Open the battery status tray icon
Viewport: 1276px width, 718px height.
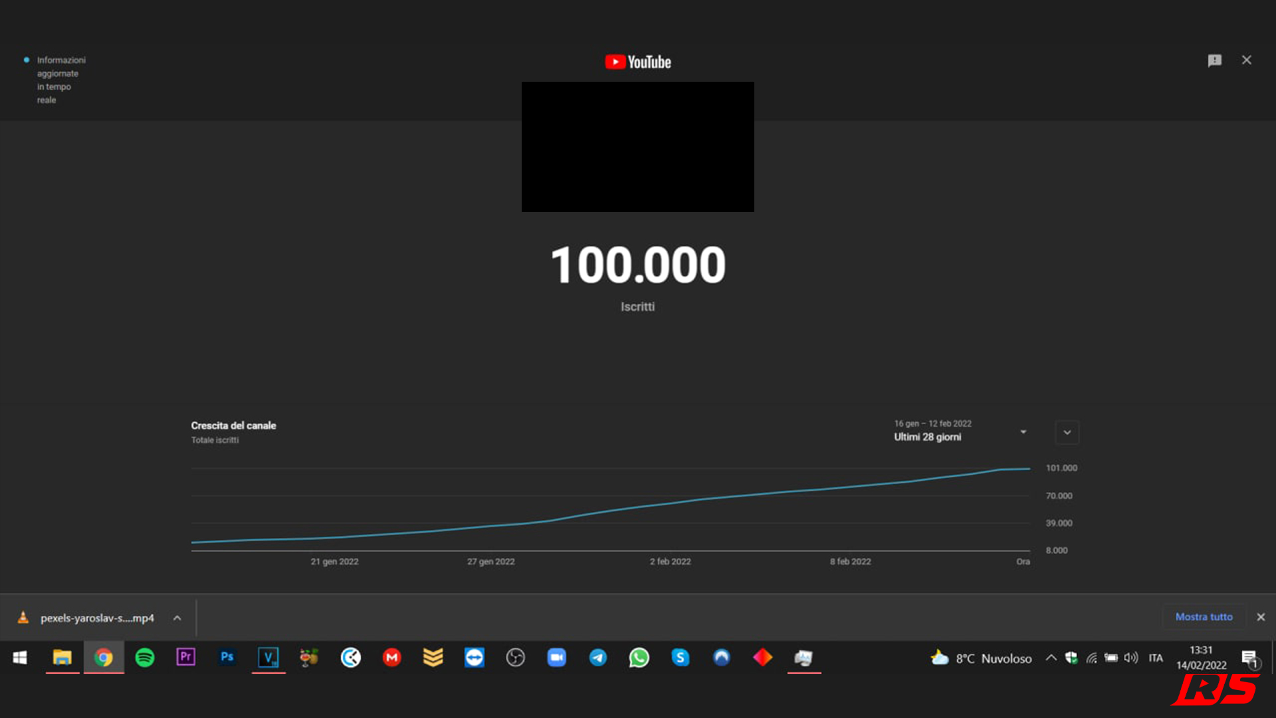(x=1111, y=658)
